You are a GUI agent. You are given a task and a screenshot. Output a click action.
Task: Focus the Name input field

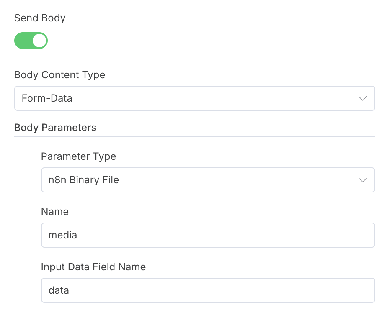click(208, 235)
